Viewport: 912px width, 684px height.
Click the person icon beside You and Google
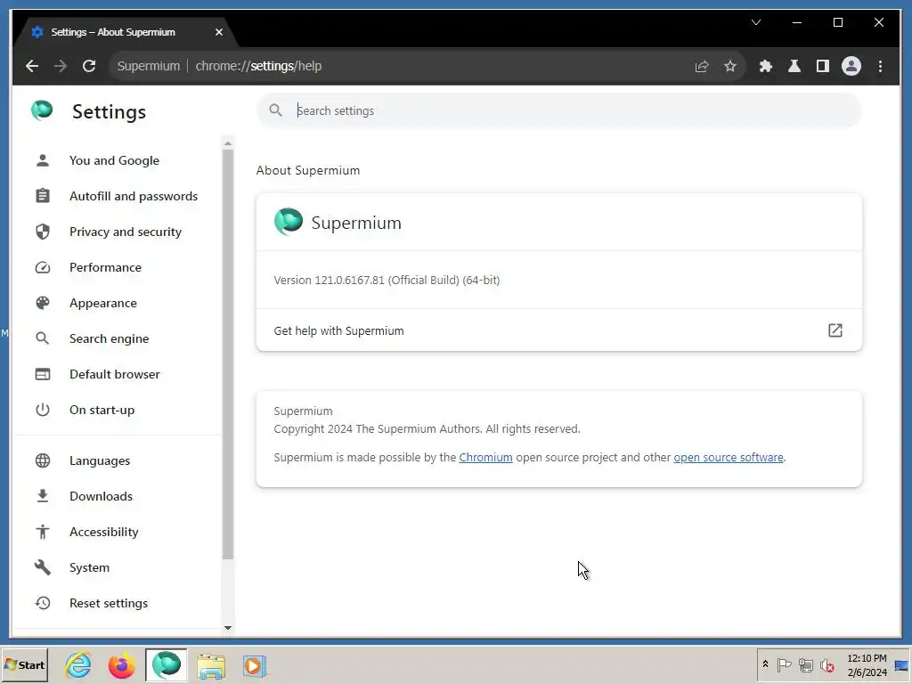[43, 160]
